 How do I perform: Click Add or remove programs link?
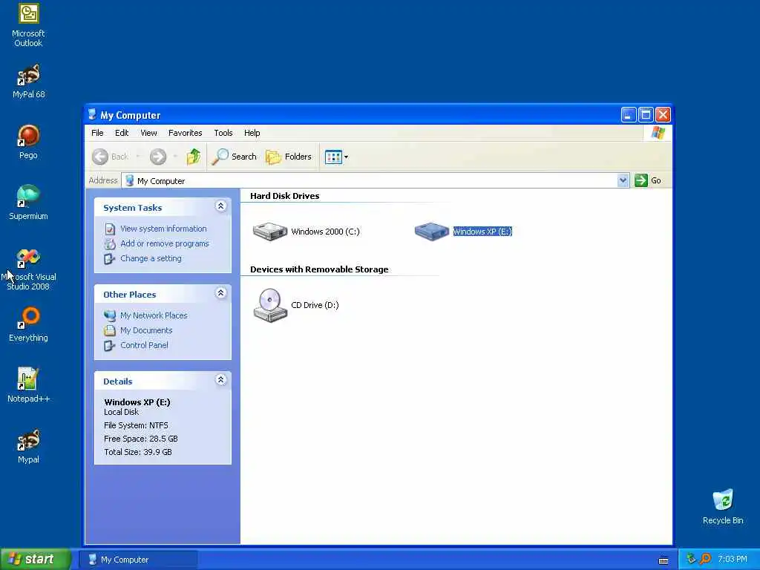165,243
